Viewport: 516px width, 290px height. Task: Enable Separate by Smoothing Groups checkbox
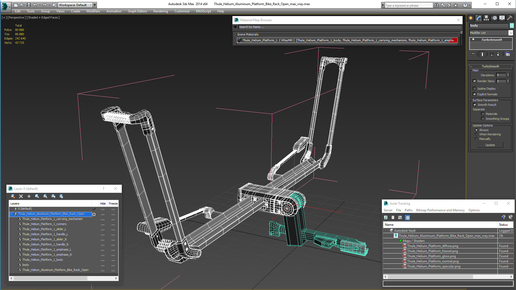click(x=483, y=119)
